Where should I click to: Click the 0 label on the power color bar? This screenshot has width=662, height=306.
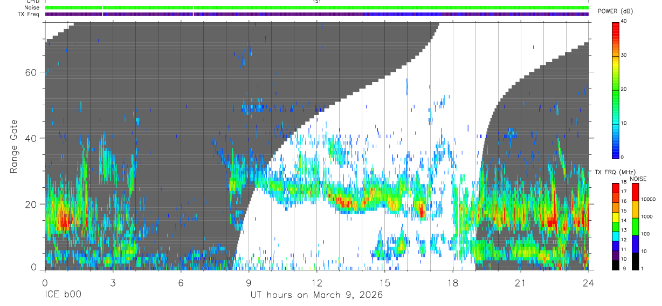[x=623, y=157]
